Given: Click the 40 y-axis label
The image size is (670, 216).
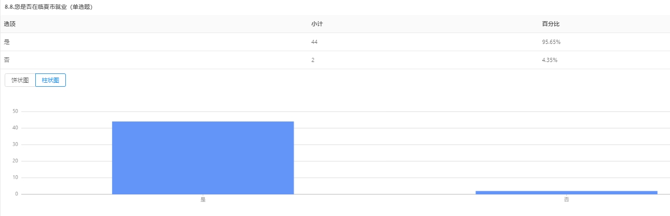Looking at the screenshot, I should pos(16,128).
